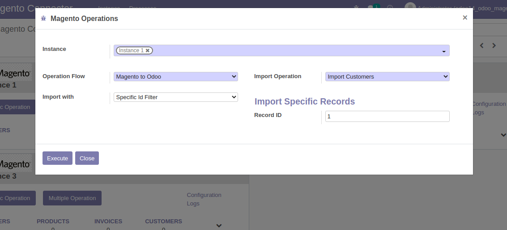Expand chevron next to Instance 3 Customers count
The image size is (507, 230).
[219, 226]
